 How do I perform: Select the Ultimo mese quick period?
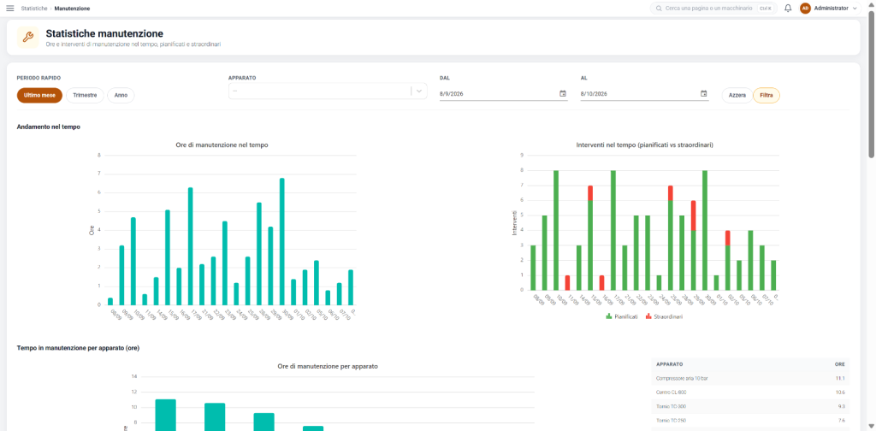pyautogui.click(x=39, y=96)
